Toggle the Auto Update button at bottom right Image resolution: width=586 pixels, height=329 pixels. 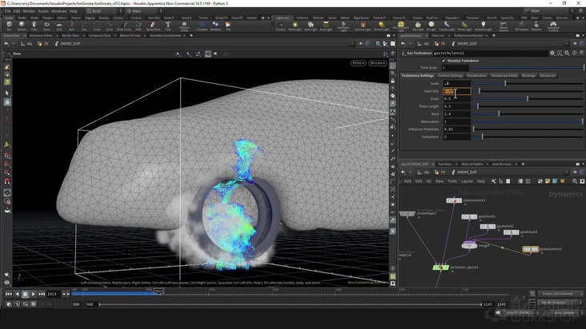[564, 312]
